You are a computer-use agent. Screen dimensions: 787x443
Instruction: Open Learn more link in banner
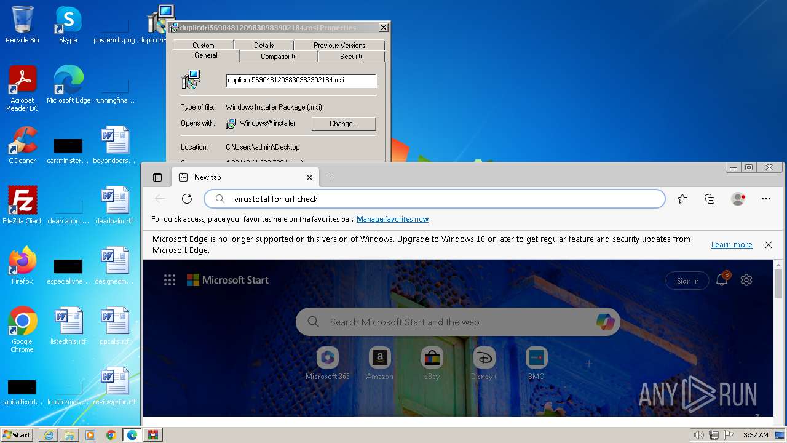pyautogui.click(x=732, y=245)
